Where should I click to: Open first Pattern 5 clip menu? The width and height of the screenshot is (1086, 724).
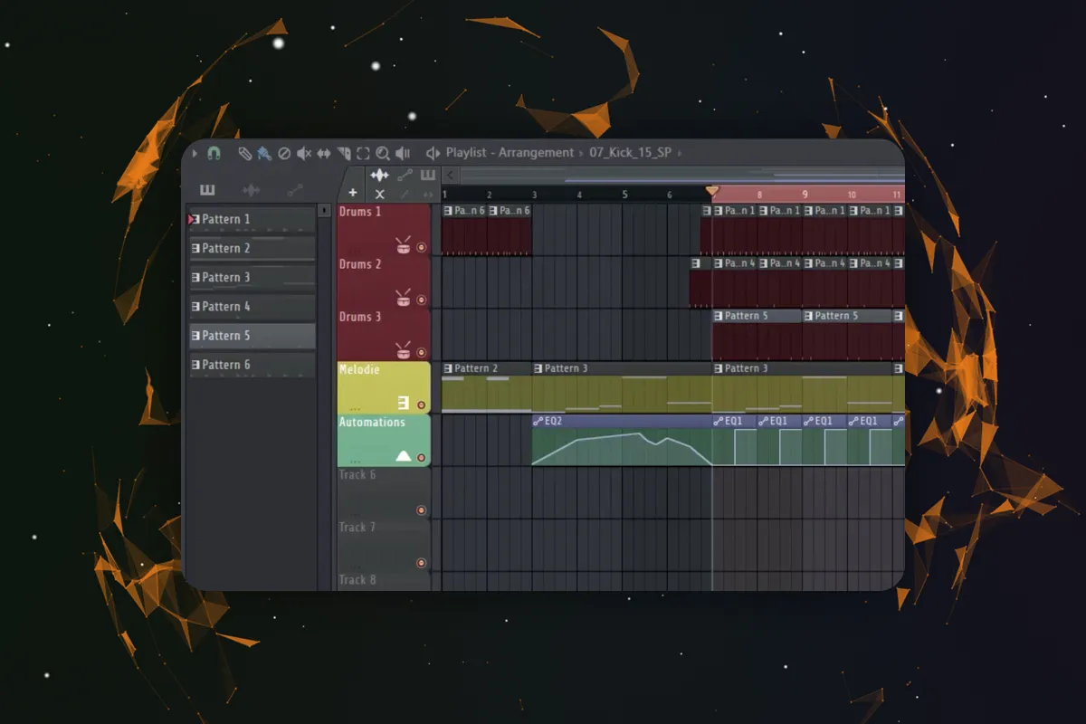pyautogui.click(x=719, y=316)
